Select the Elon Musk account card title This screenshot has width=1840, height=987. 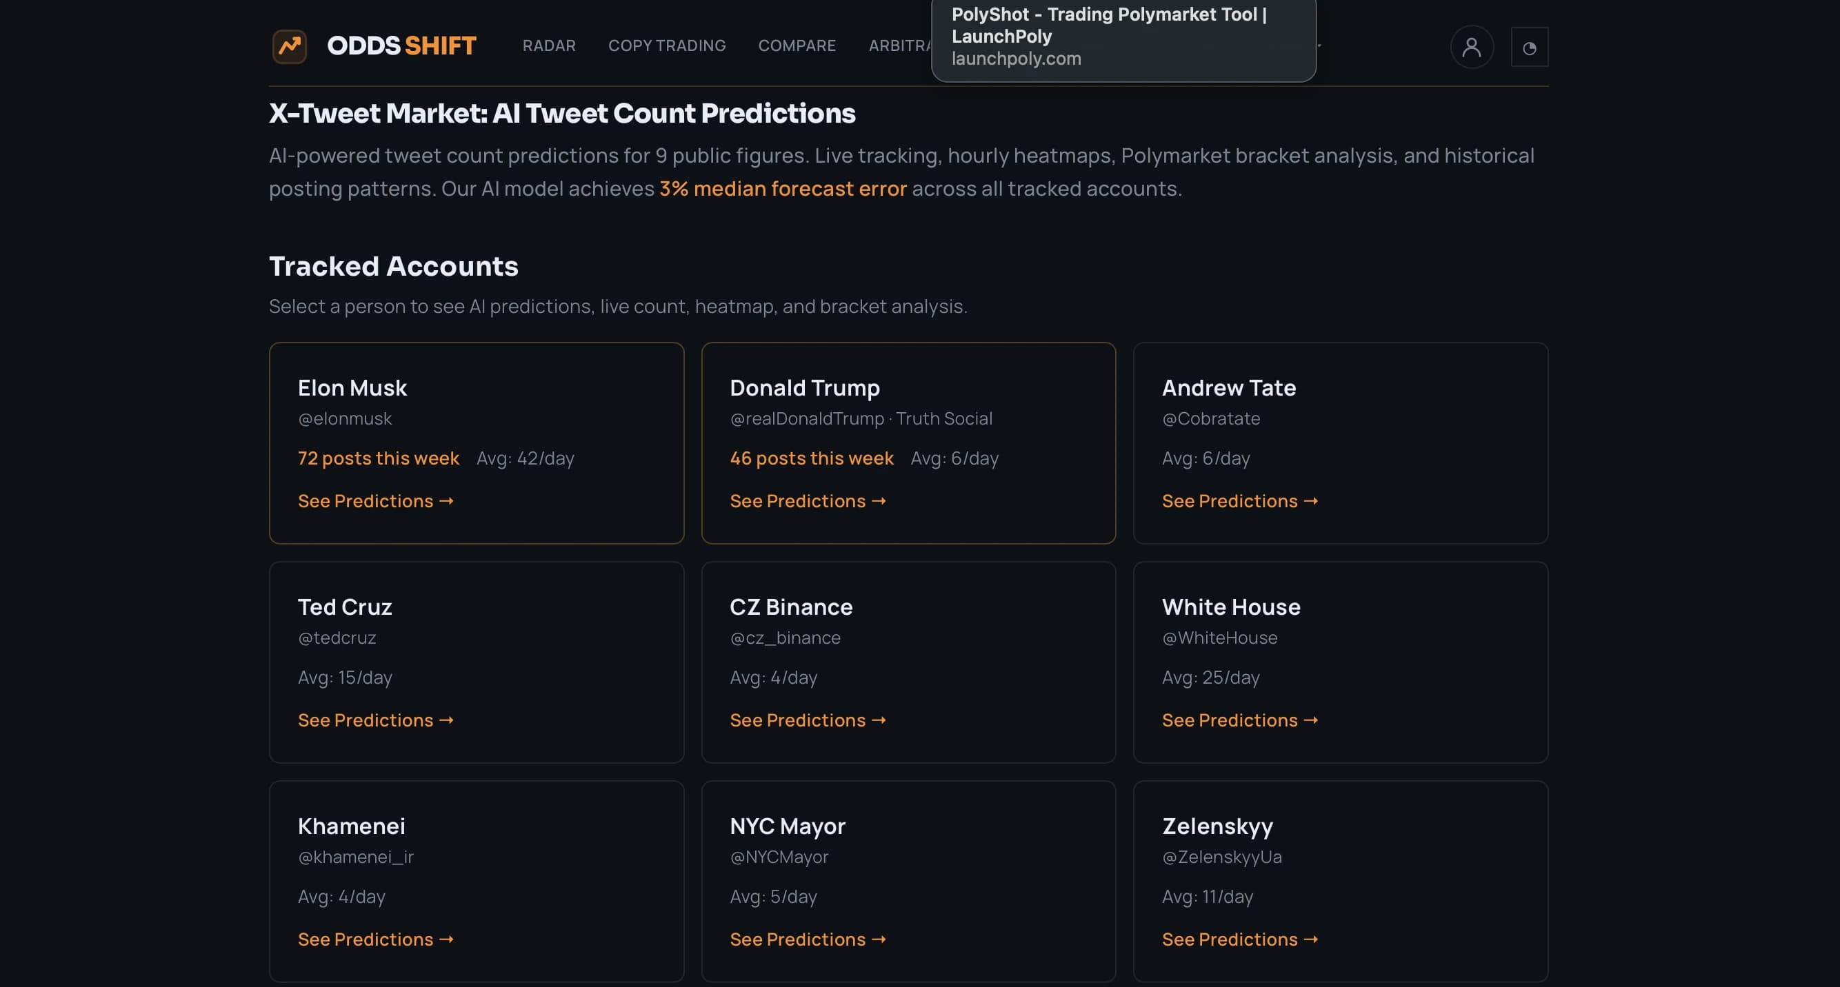coord(352,387)
